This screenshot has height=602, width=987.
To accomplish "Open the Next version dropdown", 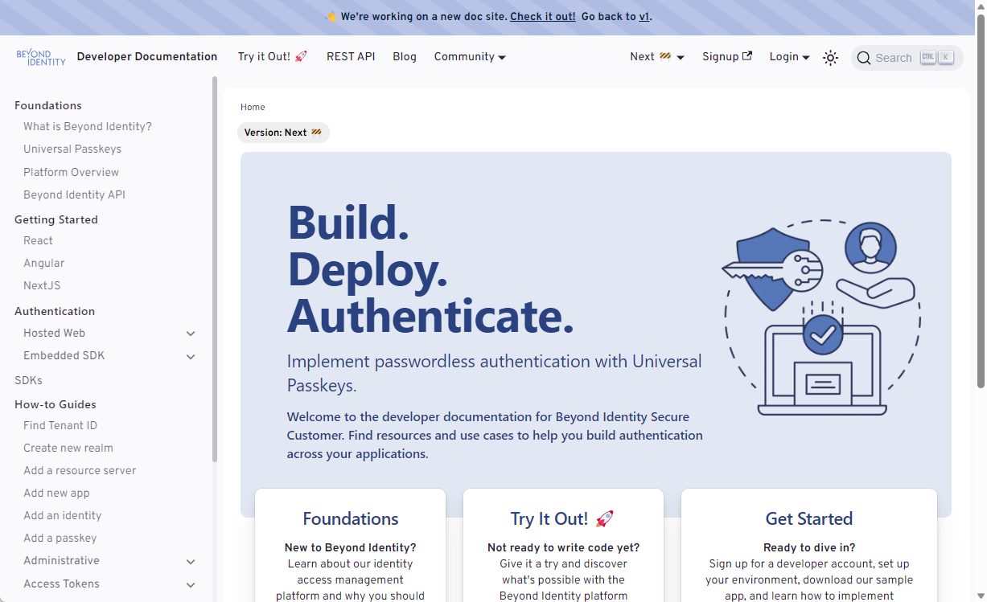I will (x=657, y=56).
